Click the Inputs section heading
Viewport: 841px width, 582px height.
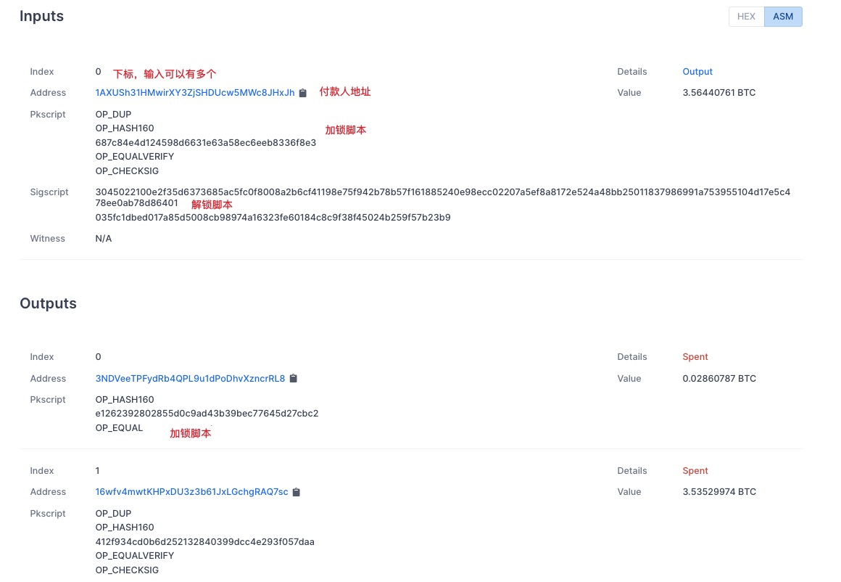coord(41,16)
